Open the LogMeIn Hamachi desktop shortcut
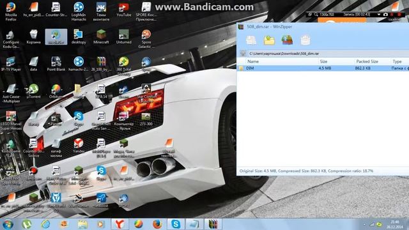The height and width of the screenshot is (230, 409). click(x=79, y=11)
